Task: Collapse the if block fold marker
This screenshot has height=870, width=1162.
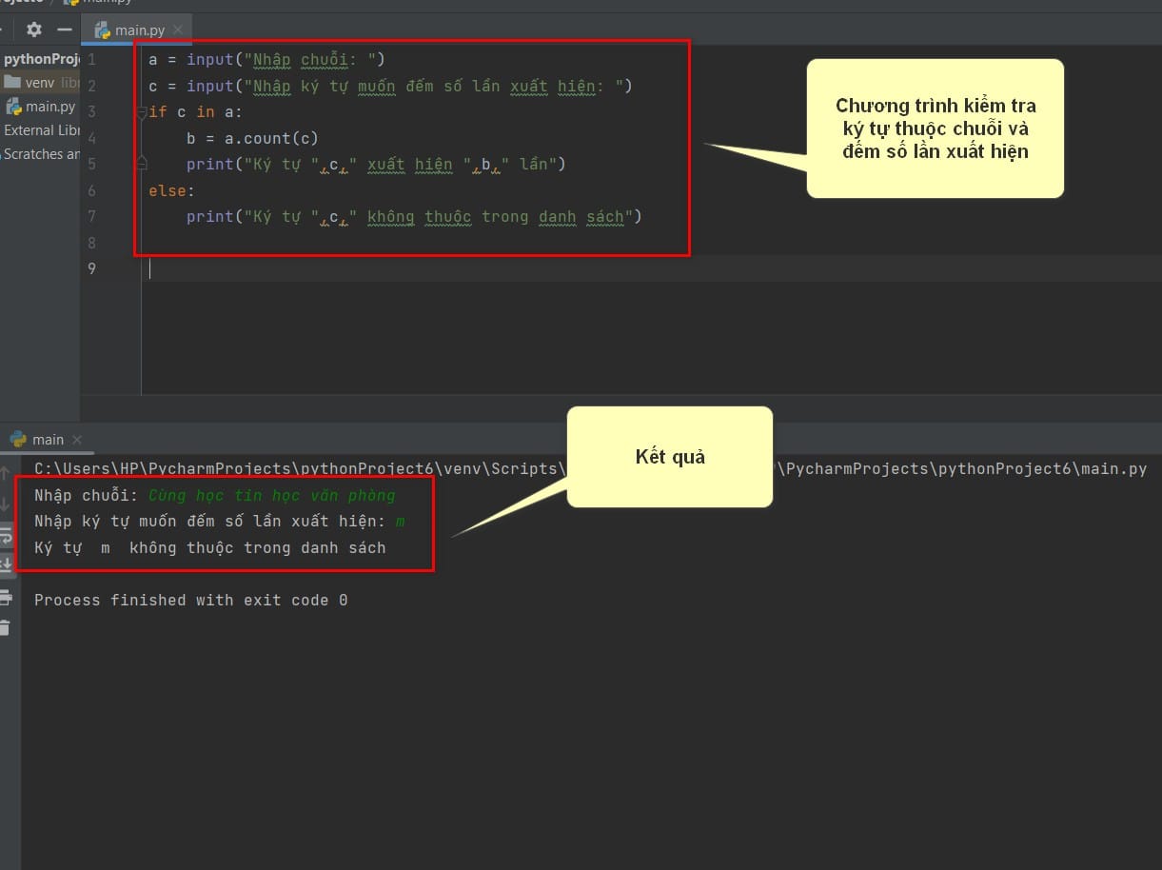Action: [142, 112]
